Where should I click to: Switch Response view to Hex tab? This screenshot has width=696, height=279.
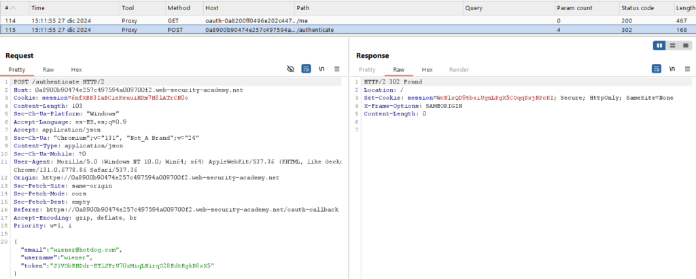coord(427,70)
